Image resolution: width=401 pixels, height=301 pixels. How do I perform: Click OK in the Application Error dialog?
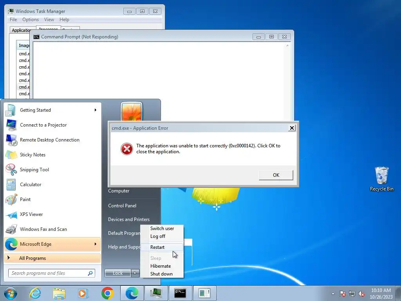tap(276, 175)
